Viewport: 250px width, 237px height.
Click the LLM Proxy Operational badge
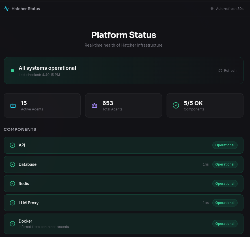point(225,203)
